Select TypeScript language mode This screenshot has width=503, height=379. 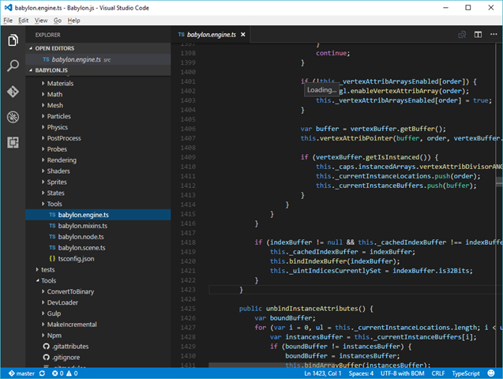pyautogui.click(x=466, y=373)
